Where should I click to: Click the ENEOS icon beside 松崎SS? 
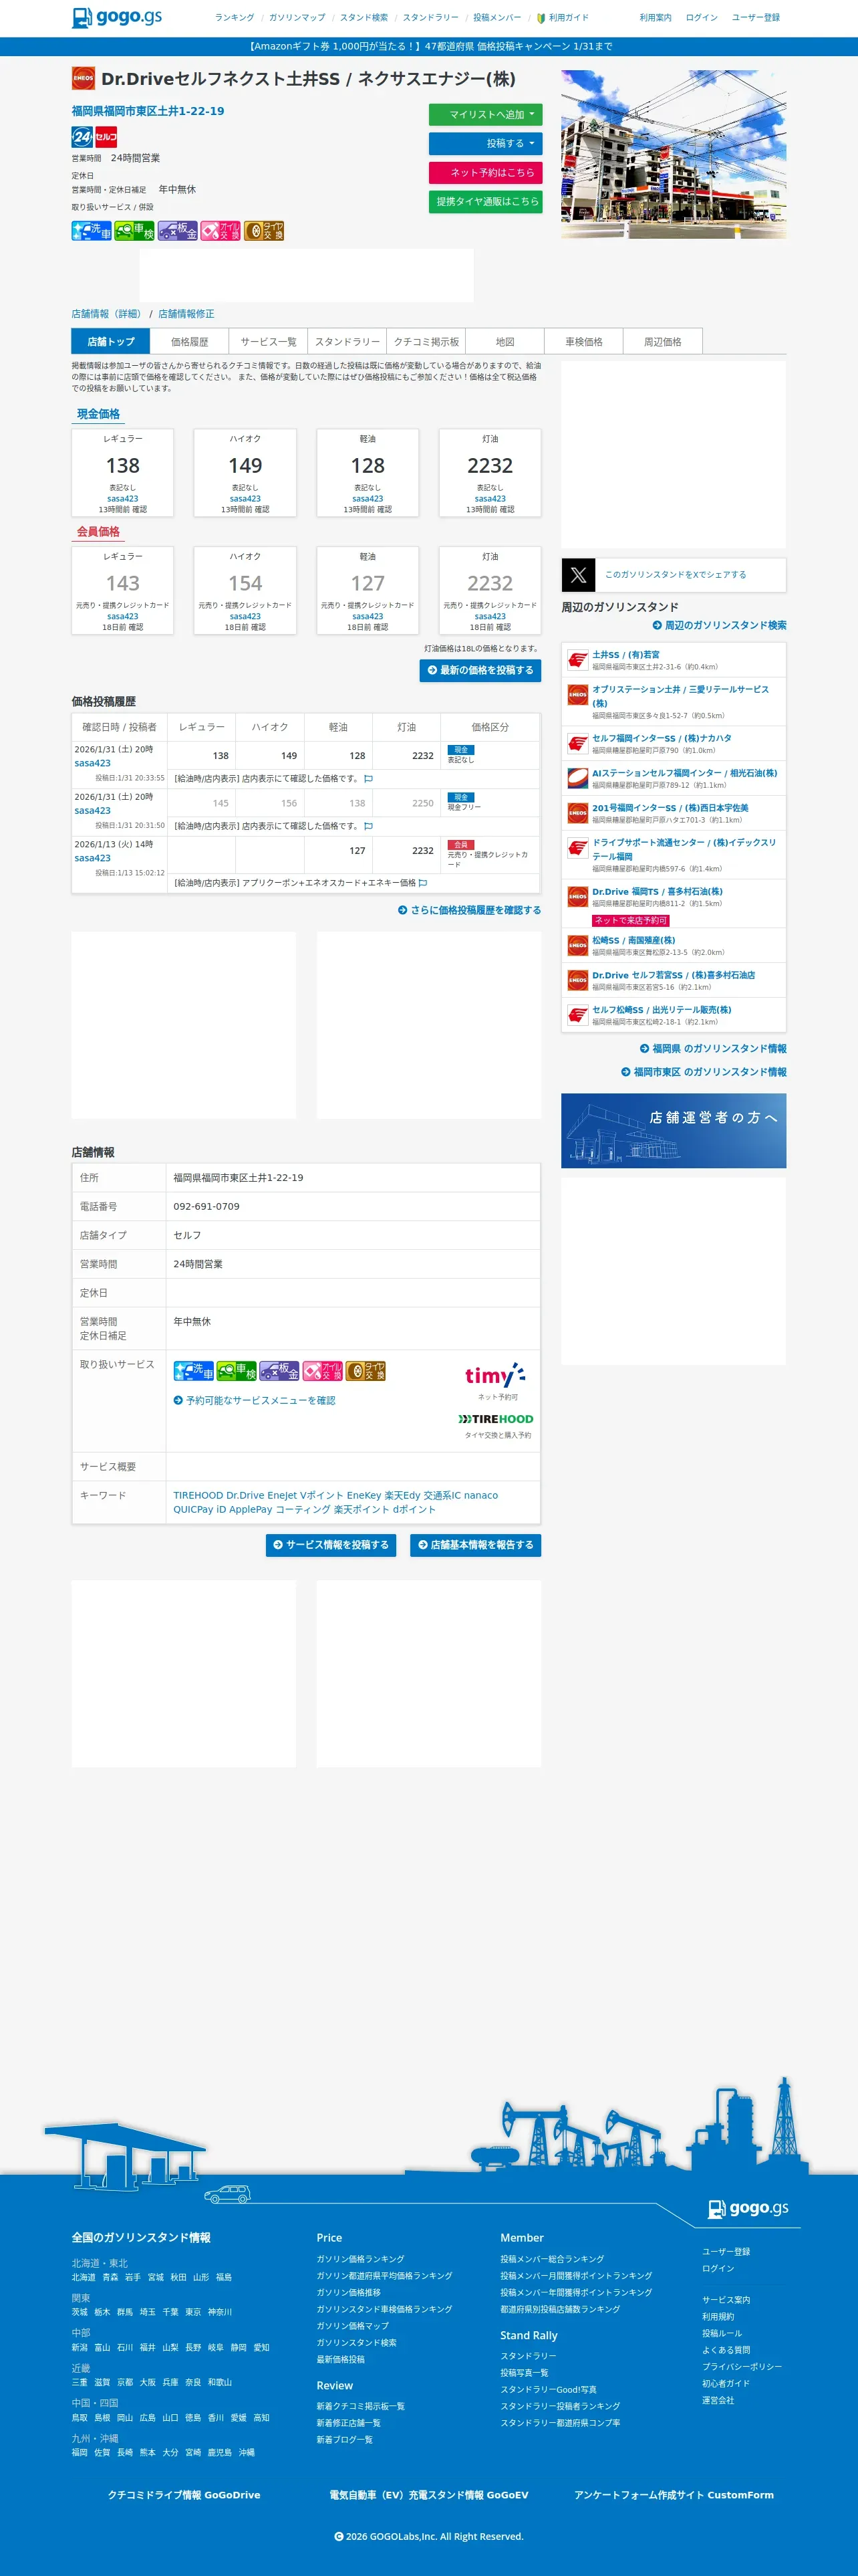[x=577, y=945]
